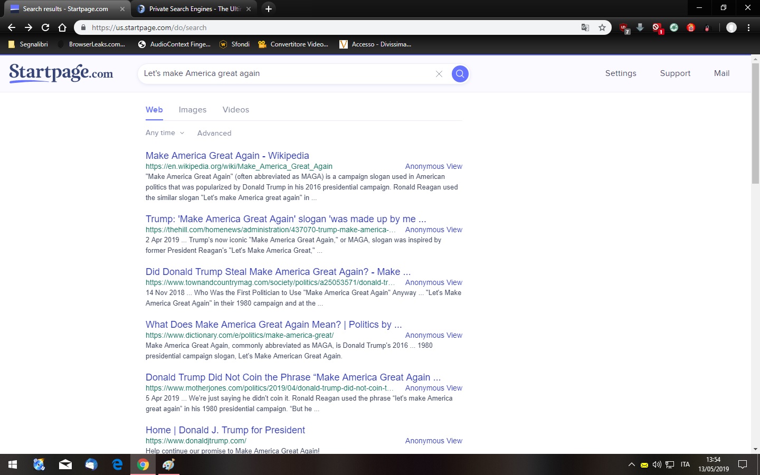Click Anonymous View for the dictionary.com result
Screen dimensions: 760x475
(434, 335)
